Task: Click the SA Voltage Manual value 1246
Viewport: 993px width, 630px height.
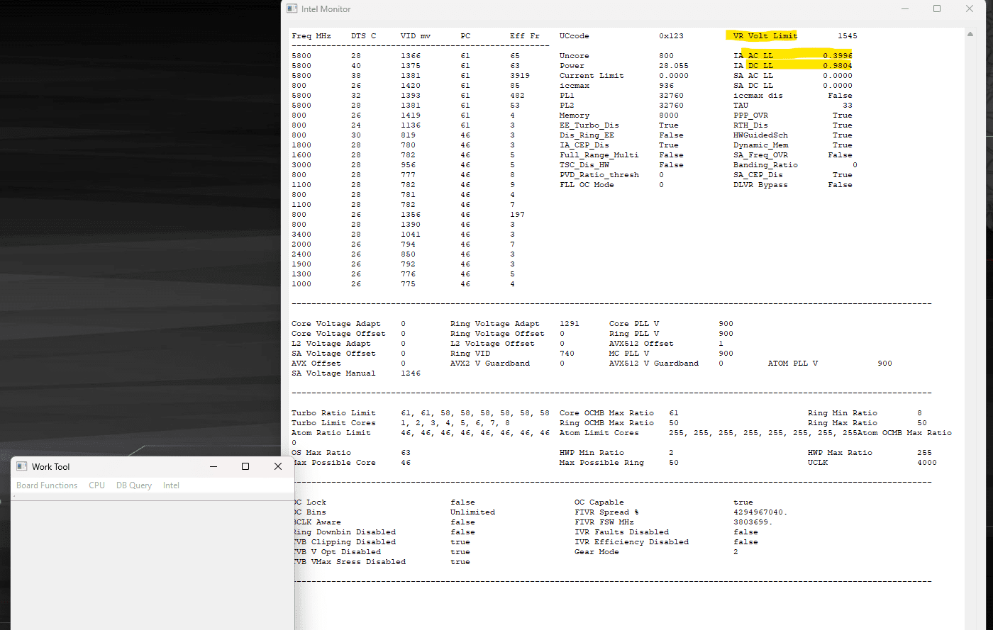Action: click(411, 373)
